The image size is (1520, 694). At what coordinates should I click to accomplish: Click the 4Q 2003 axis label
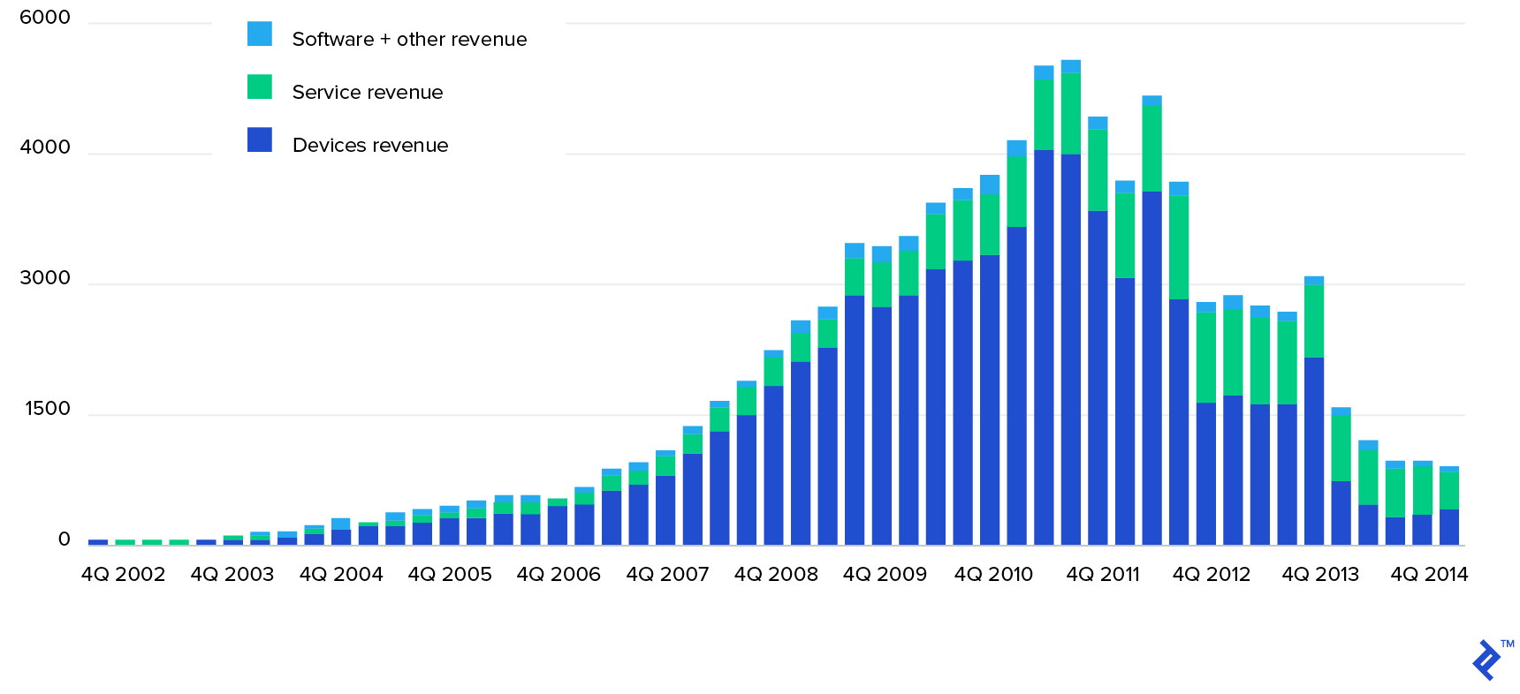click(x=232, y=574)
